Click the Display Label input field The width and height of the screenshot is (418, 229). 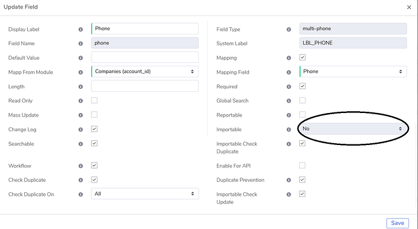tap(145, 28)
